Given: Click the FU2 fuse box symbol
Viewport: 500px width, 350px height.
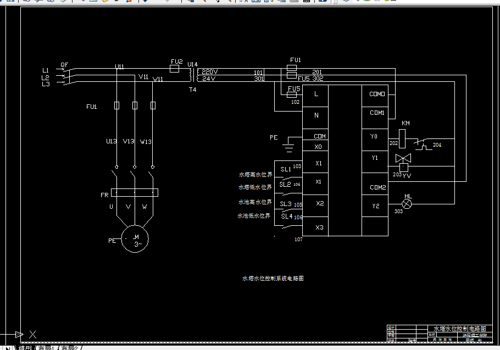Looking at the screenshot, I should click(174, 69).
